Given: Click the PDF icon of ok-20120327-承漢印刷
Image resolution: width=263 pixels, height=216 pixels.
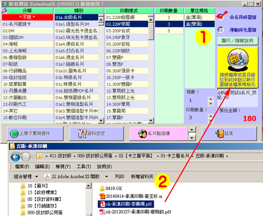Looking at the screenshot, I should point(102,212).
